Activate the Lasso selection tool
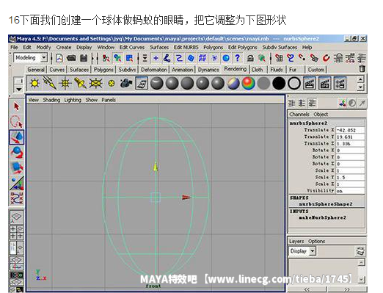Screen dimensions: 383x293 (16, 121)
